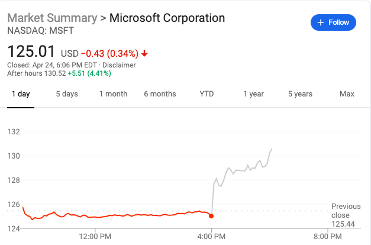This screenshot has height=245, width=371.
Task: Click the plus icon in Follow button
Action: [321, 22]
